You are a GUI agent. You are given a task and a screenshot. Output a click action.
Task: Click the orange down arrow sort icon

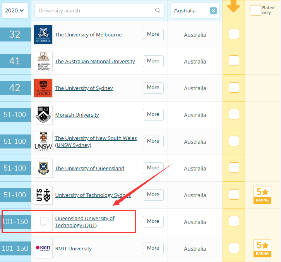tap(233, 7)
